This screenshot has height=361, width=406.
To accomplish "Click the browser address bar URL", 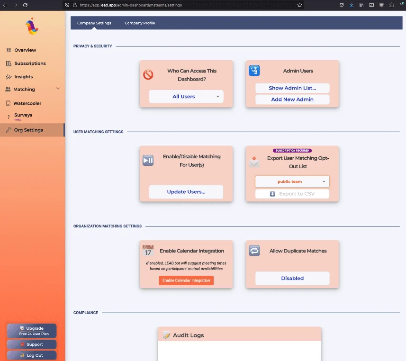I will point(131,5).
